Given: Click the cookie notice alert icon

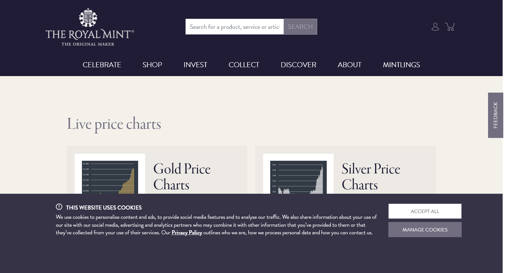Looking at the screenshot, I should coord(59,207).
